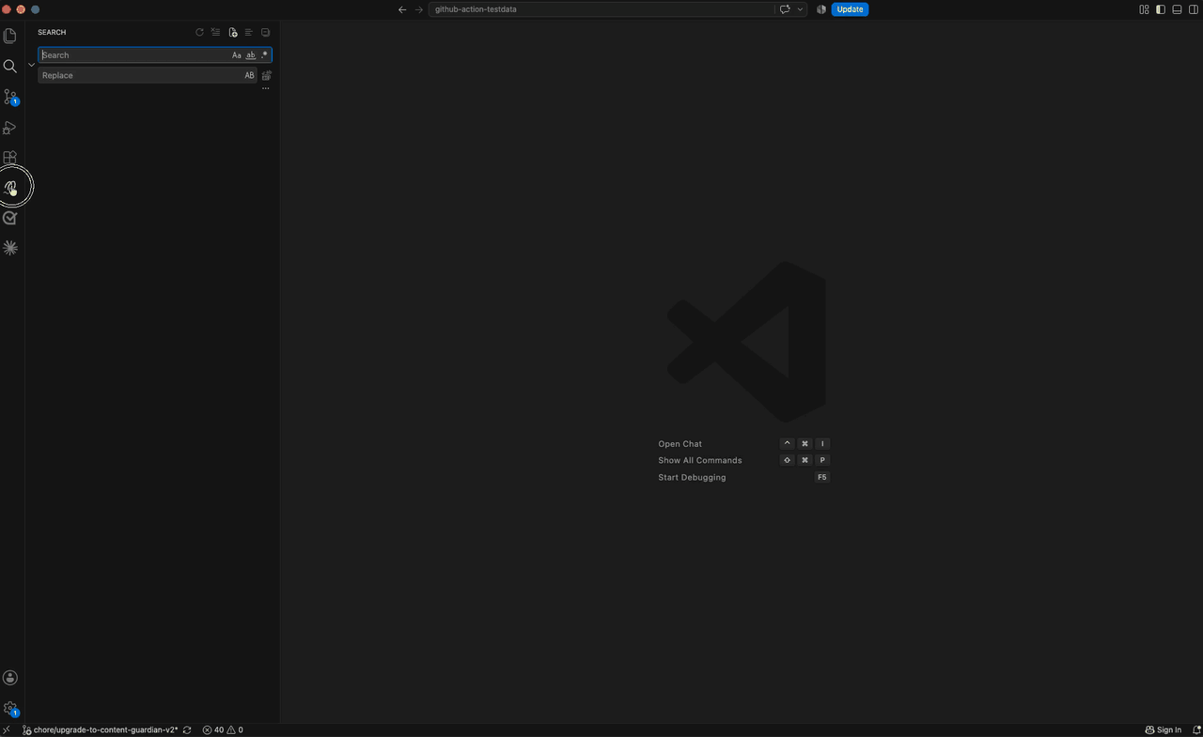Open Run and Debug view
The width and height of the screenshot is (1203, 737).
10,127
